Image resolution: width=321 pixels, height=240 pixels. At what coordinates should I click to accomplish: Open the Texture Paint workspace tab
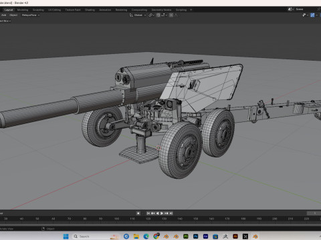click(x=73, y=10)
